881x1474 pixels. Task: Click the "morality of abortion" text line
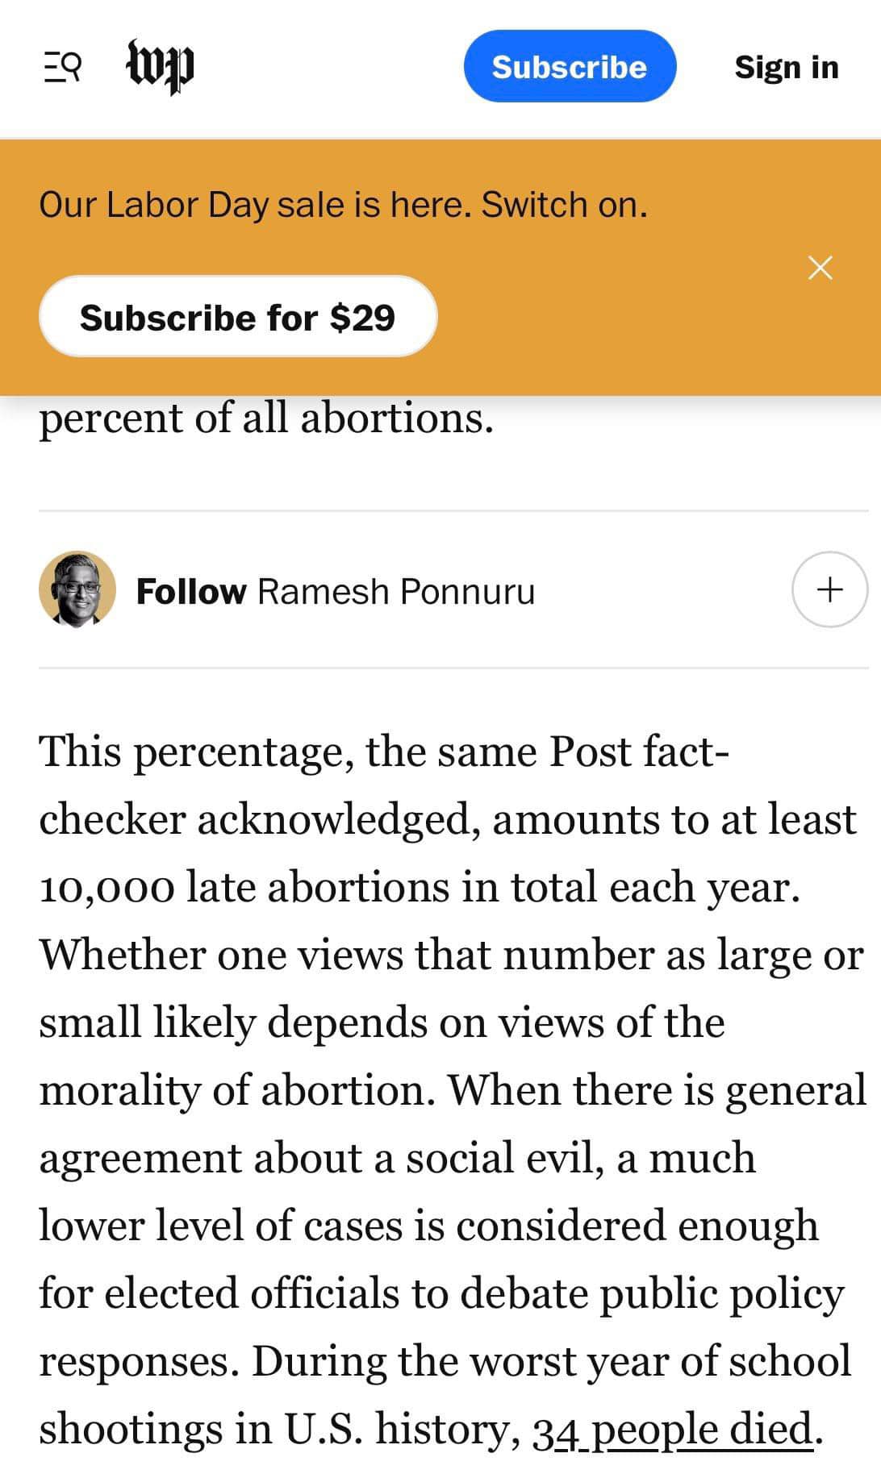[452, 1090]
